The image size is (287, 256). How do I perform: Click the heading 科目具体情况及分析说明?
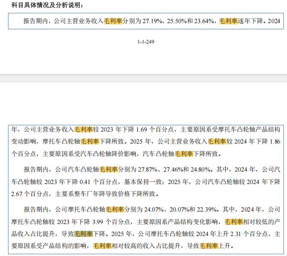[46, 5]
